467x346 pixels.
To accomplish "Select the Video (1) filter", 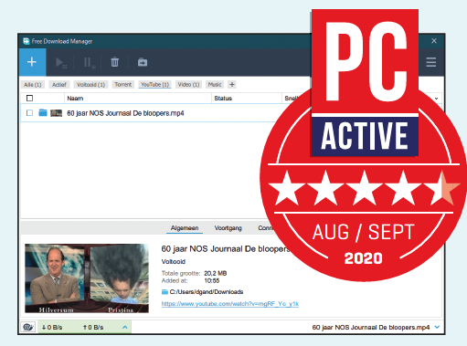I will 188,85.
